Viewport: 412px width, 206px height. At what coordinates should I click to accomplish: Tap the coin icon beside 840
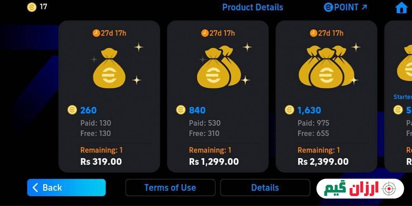[x=181, y=110]
